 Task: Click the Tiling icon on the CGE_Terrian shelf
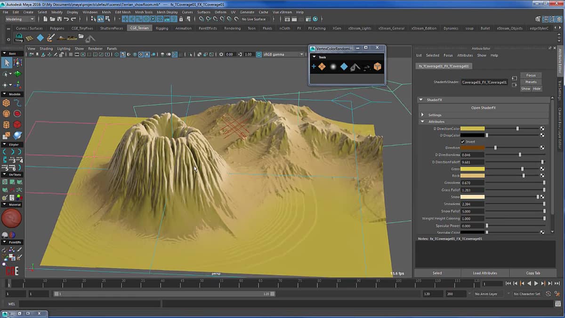pos(18,38)
